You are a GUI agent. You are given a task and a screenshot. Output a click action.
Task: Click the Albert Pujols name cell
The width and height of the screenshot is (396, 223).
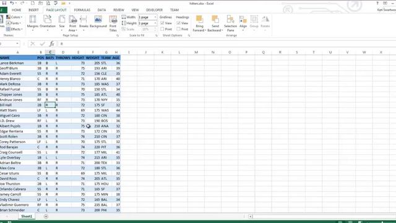coord(18,126)
